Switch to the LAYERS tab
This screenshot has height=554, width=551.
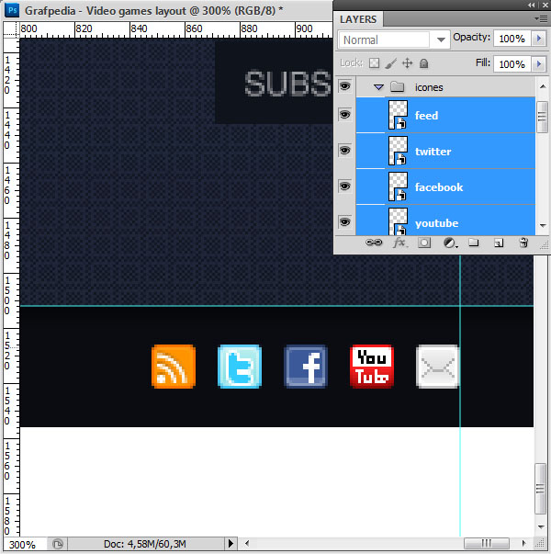[358, 19]
